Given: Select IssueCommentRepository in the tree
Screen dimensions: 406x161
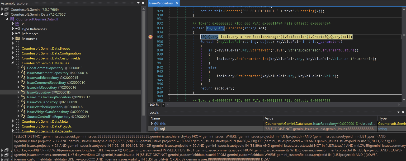Looking at the screenshot, I should coord(46,83).
